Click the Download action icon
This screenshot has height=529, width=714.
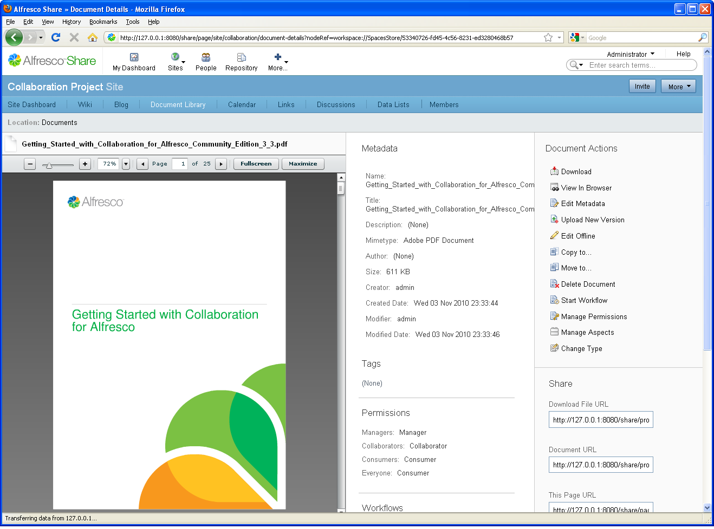click(554, 171)
